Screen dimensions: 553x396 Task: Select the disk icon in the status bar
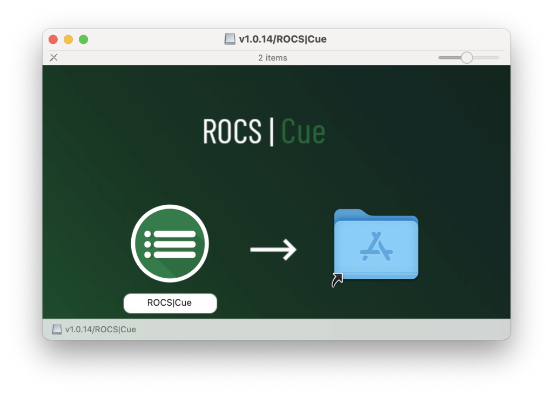56,328
